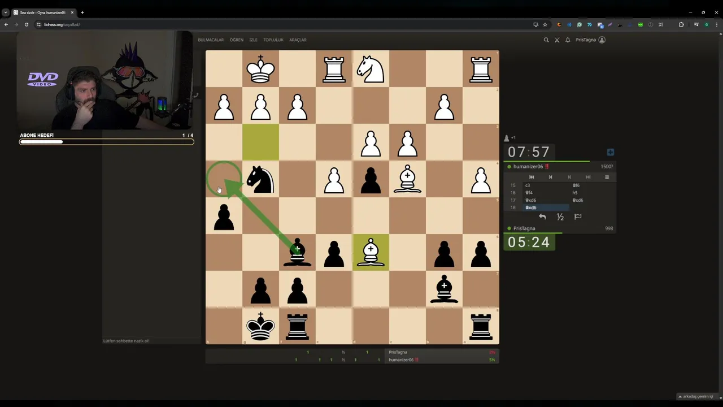The width and height of the screenshot is (723, 407).
Task: Click the white bishop on the highlighted square
Action: click(x=371, y=253)
